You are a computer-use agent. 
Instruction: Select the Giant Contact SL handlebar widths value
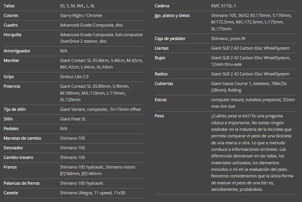coord(101,64)
